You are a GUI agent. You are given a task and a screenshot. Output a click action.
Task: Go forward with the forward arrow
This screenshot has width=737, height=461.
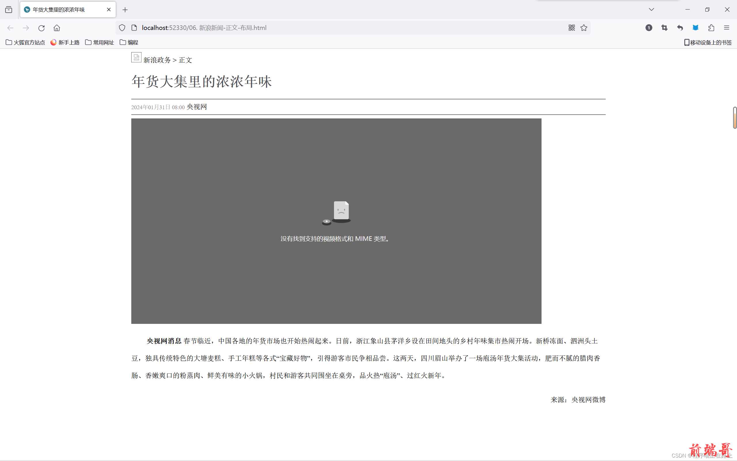tap(26, 28)
